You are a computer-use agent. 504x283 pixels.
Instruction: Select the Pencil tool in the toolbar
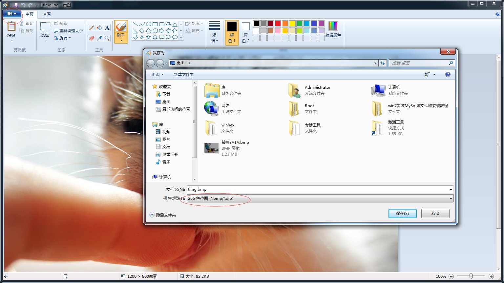(92, 28)
